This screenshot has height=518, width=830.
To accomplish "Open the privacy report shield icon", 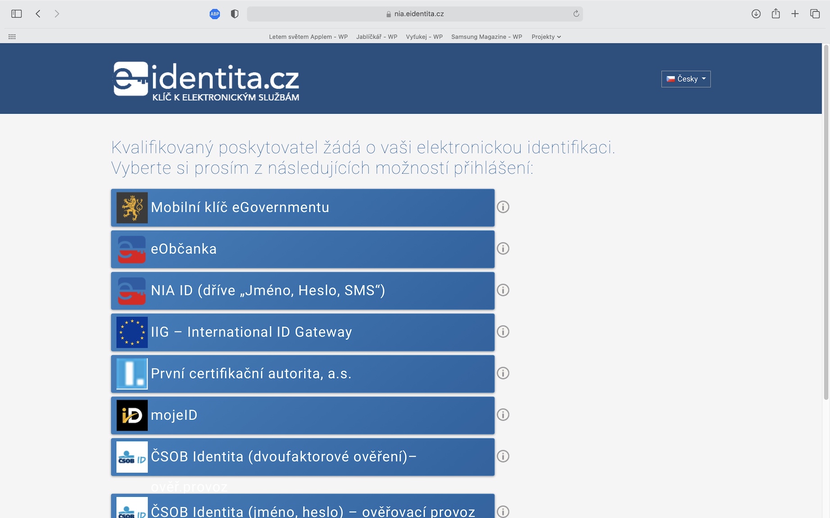I will click(x=235, y=14).
